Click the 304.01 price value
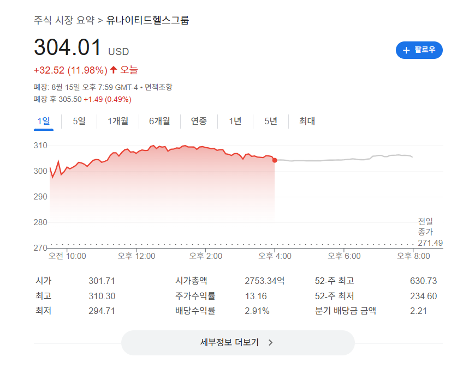Viewport: 475px width, 369px height. coord(67,47)
